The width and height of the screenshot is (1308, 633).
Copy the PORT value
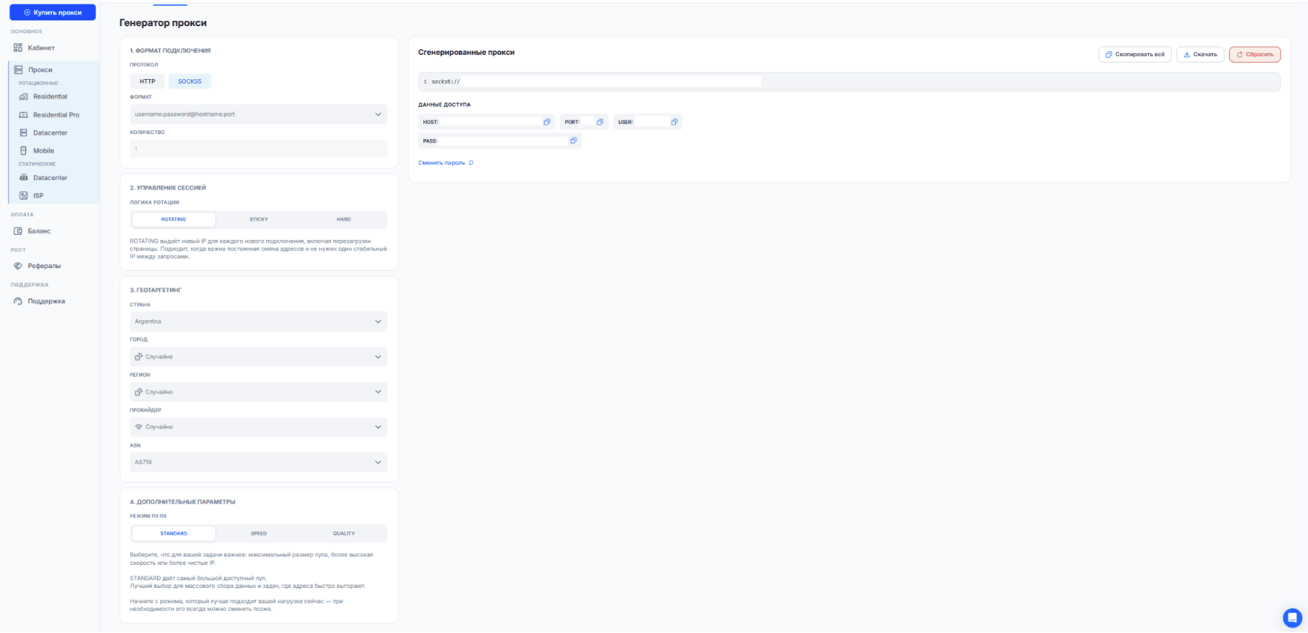[599, 122]
